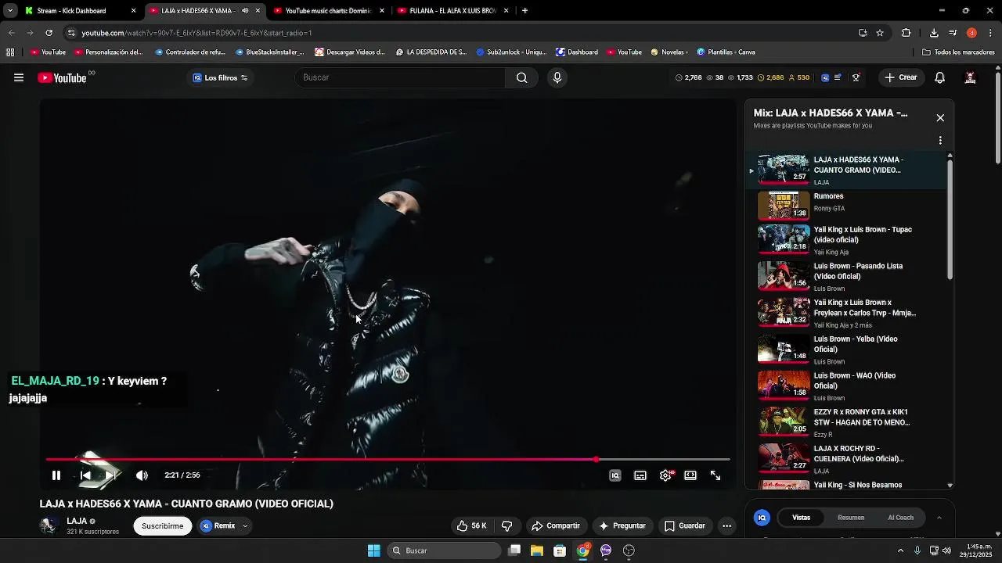The image size is (1002, 563).
Task: Open 'Plantillas - Canva' bookmark
Action: [x=726, y=52]
